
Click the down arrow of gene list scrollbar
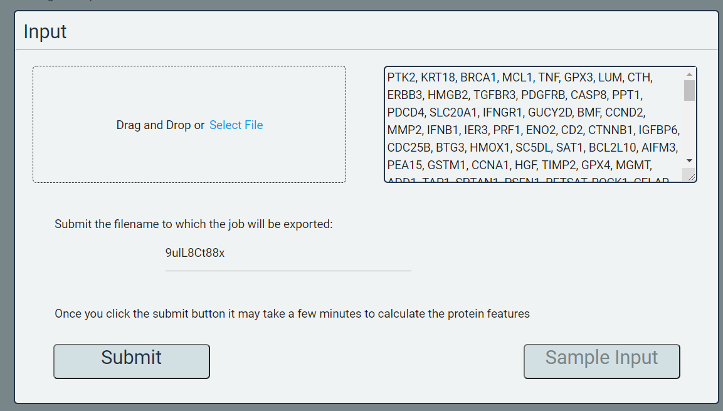coord(689,160)
